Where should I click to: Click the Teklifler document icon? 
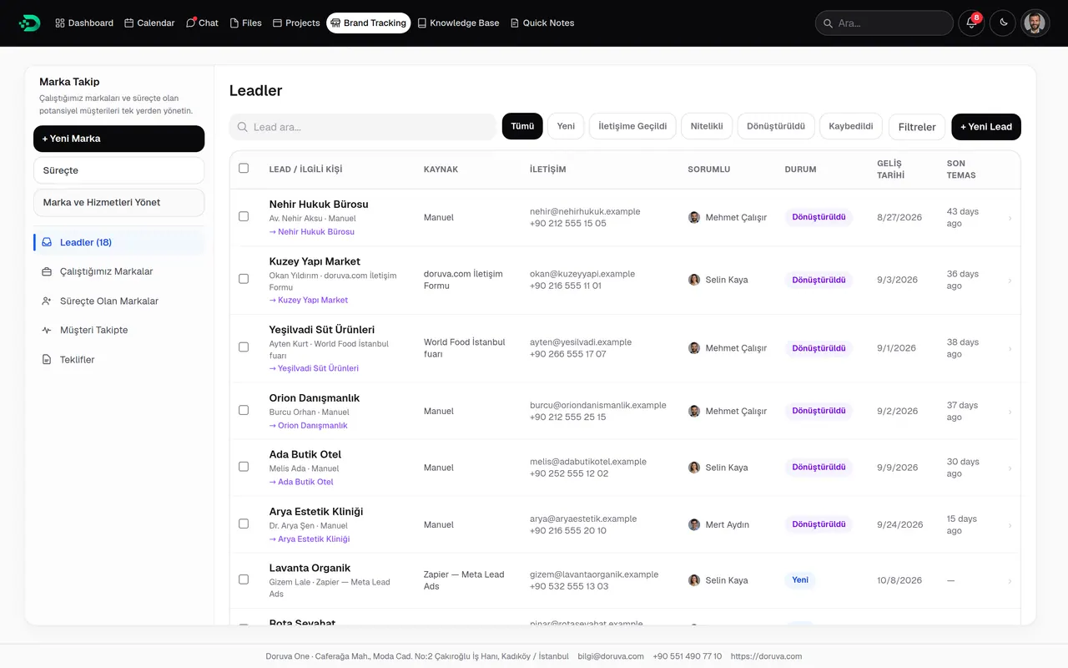[x=48, y=360]
